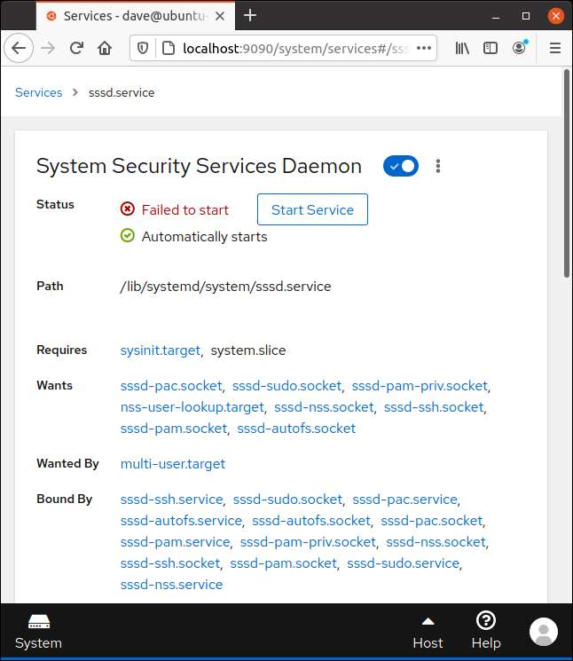Open the multi-user.target link
Viewport: 573px width, 661px height.
tap(173, 463)
